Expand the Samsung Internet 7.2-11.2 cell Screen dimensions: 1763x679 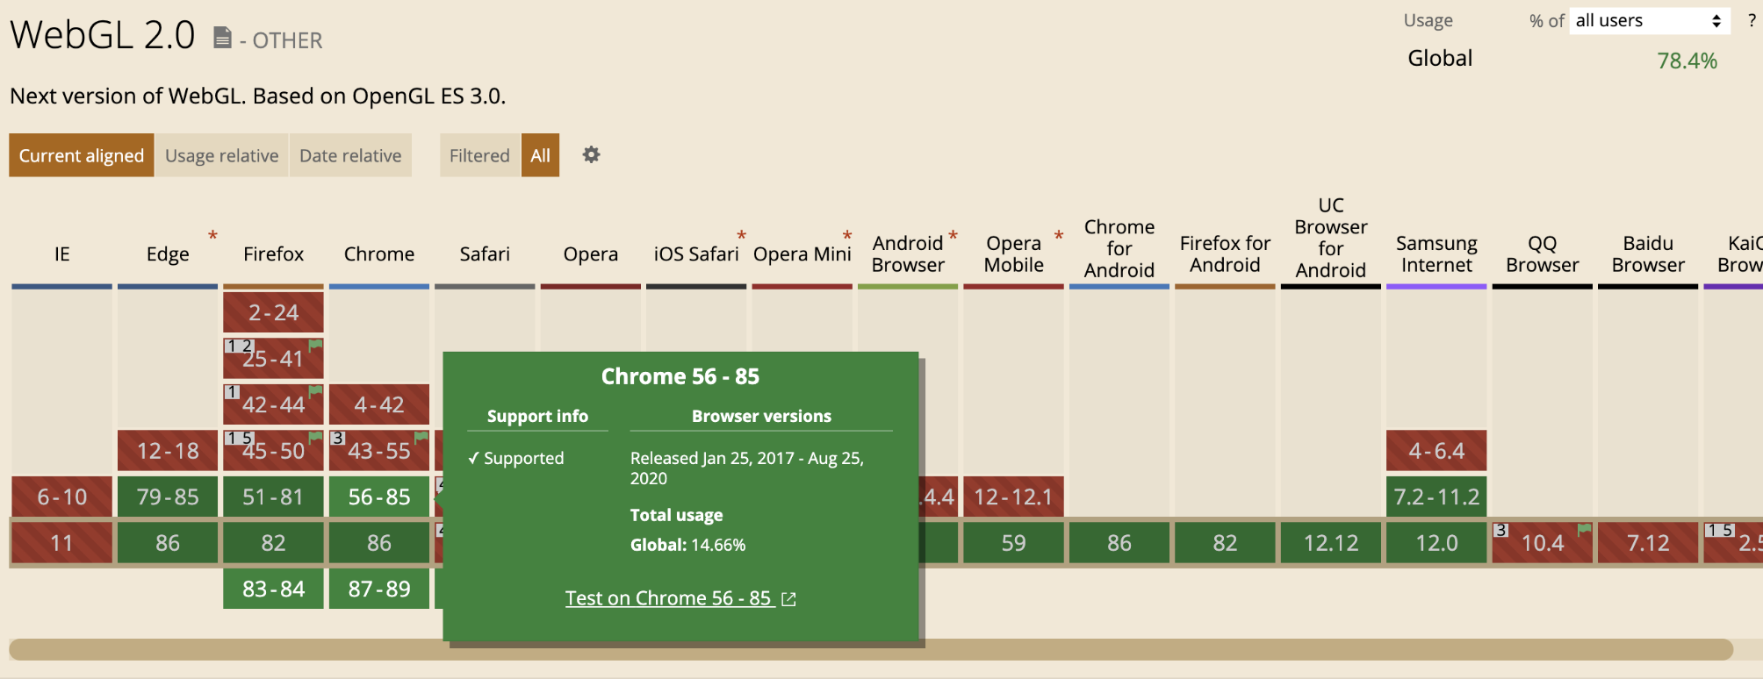click(1436, 497)
